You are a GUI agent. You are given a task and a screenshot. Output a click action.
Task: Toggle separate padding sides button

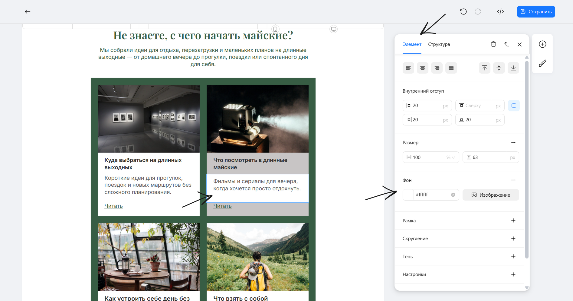click(x=514, y=106)
